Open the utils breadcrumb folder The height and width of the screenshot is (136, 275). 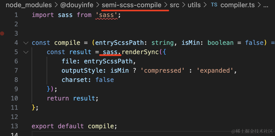point(194,5)
